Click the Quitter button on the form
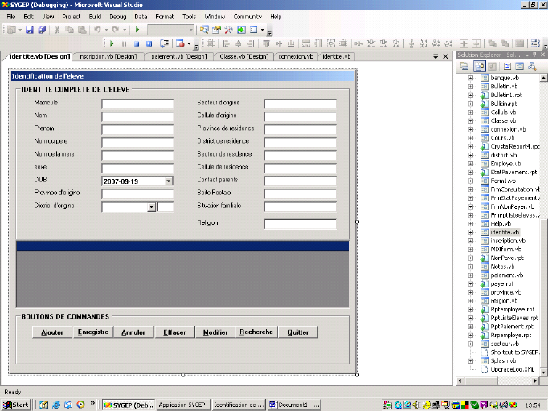The height and width of the screenshot is (411, 548). coord(297,332)
